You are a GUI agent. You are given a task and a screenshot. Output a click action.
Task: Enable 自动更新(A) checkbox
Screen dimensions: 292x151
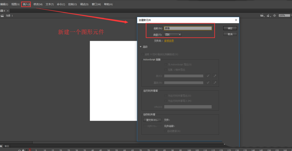[165, 131]
